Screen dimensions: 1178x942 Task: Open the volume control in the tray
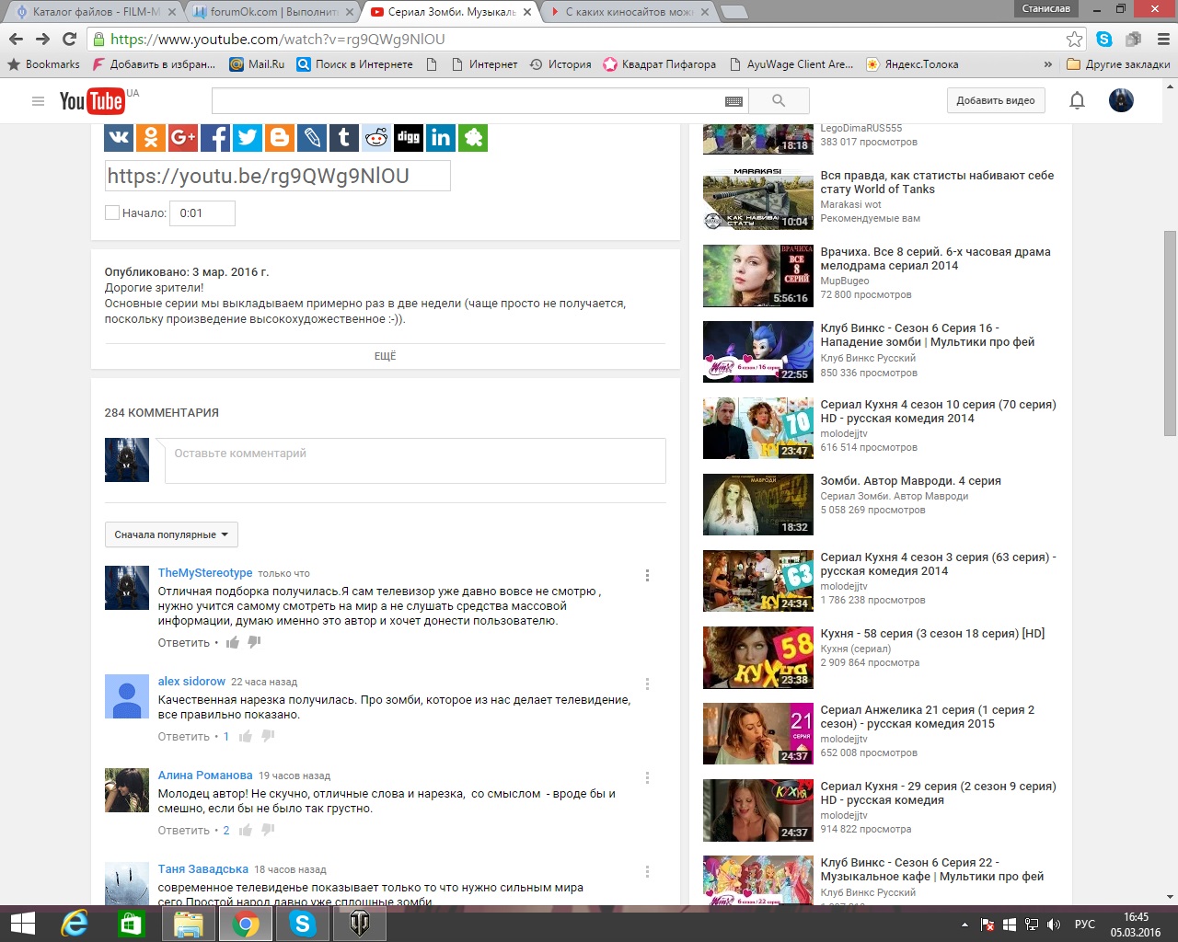(x=1055, y=925)
